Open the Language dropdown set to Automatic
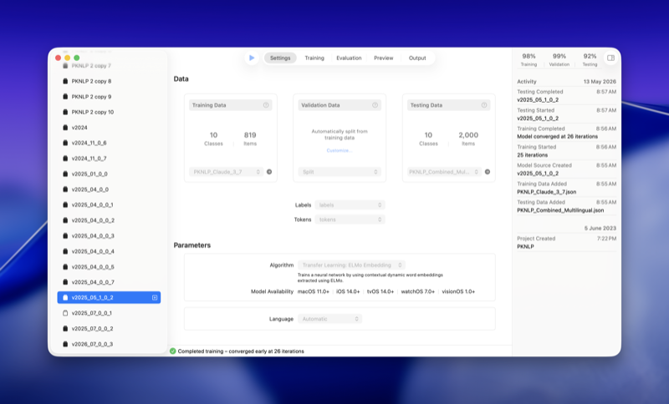669x404 pixels. (x=329, y=319)
